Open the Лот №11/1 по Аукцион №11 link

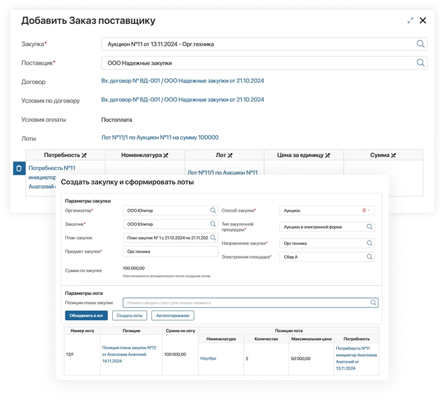[160, 138]
